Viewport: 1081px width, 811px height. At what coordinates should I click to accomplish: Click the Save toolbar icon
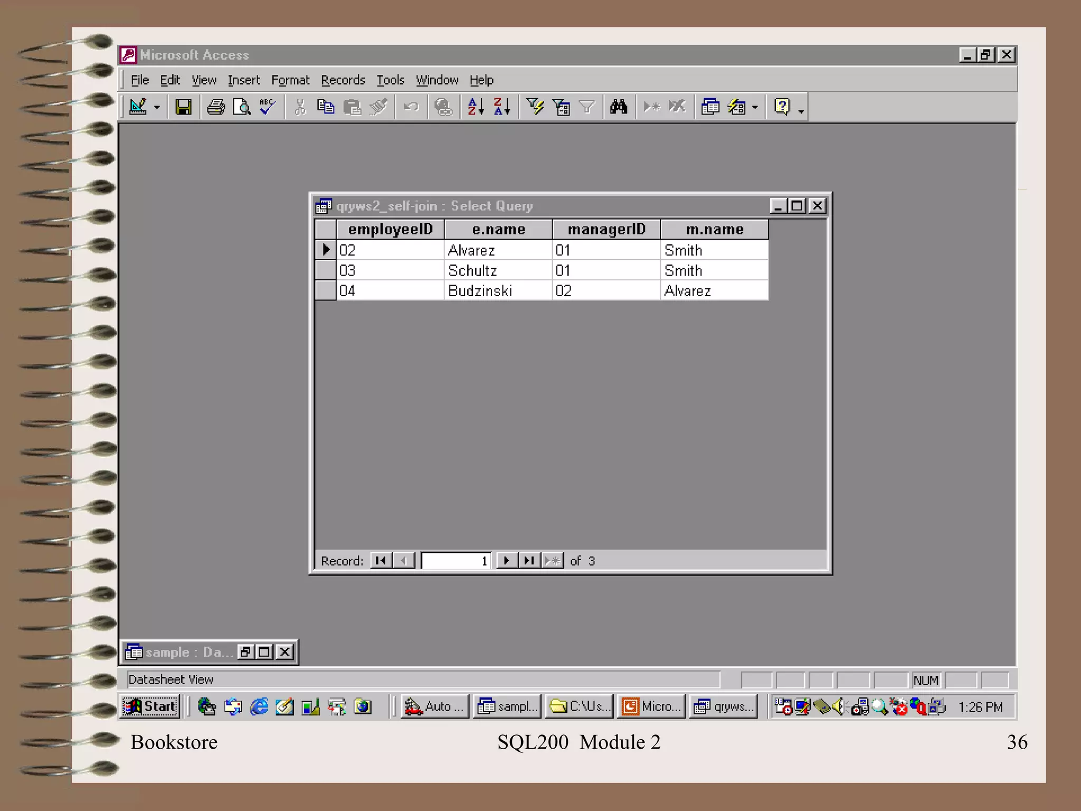(x=183, y=107)
